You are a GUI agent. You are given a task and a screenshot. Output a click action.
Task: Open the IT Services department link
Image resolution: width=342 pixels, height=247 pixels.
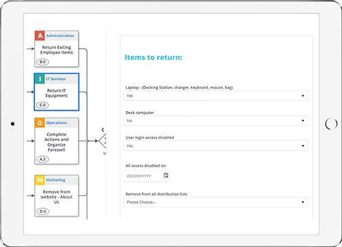[x=56, y=79]
